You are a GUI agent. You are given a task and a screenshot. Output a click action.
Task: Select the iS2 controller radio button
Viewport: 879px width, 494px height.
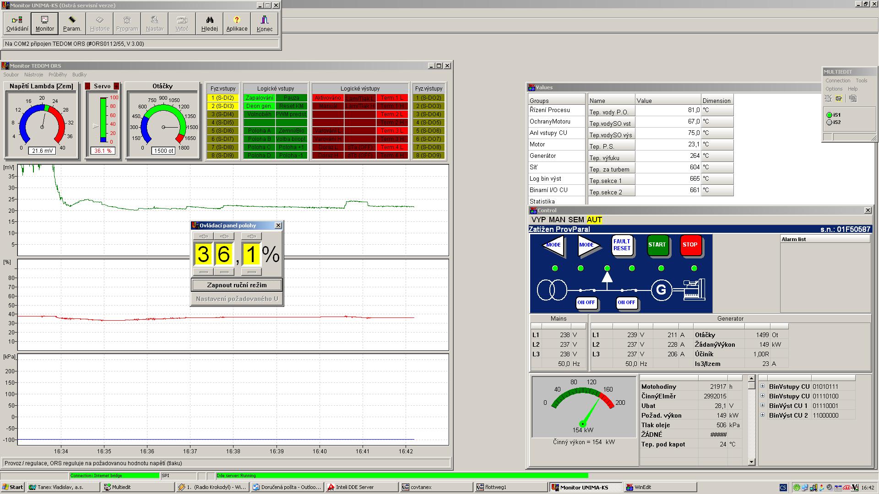point(829,123)
